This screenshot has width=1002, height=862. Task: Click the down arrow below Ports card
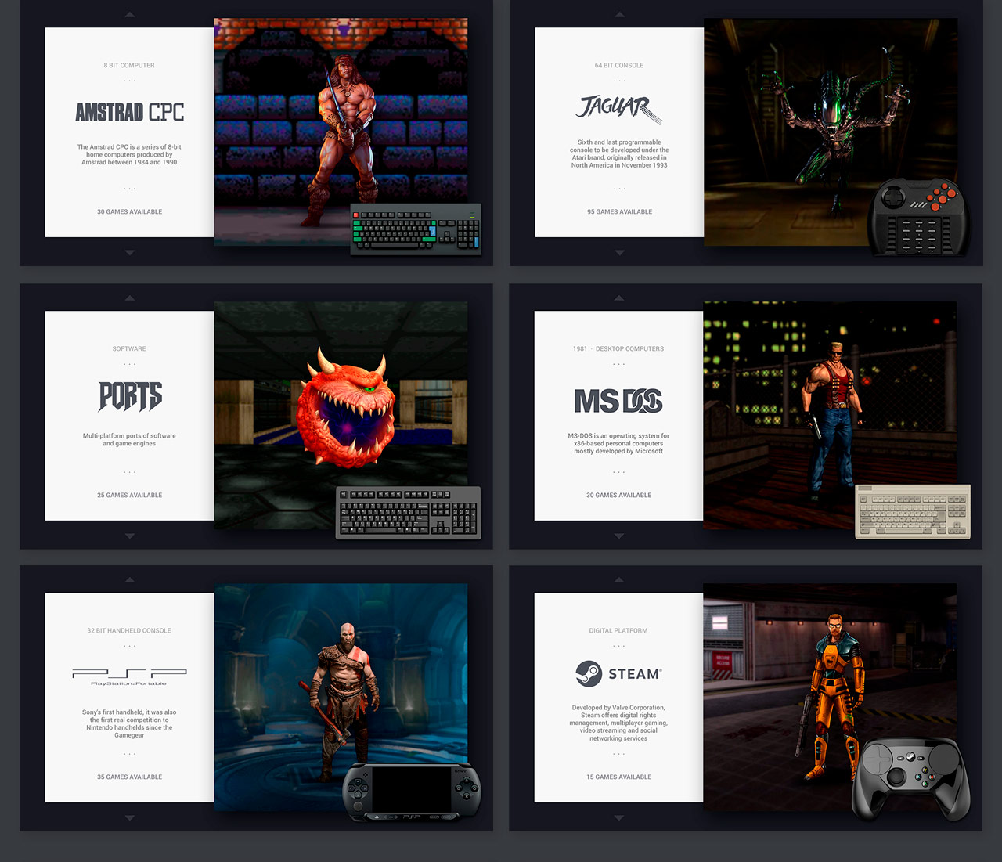pos(130,536)
